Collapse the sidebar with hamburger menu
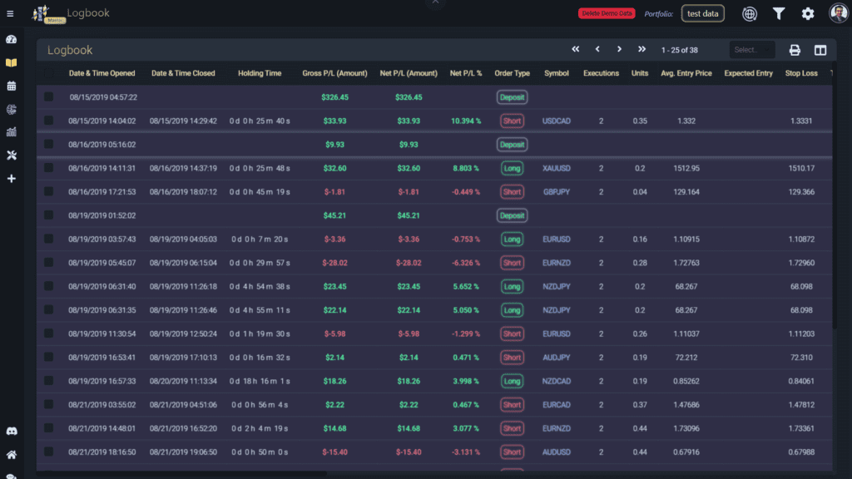The height and width of the screenshot is (479, 852). pyautogui.click(x=10, y=13)
